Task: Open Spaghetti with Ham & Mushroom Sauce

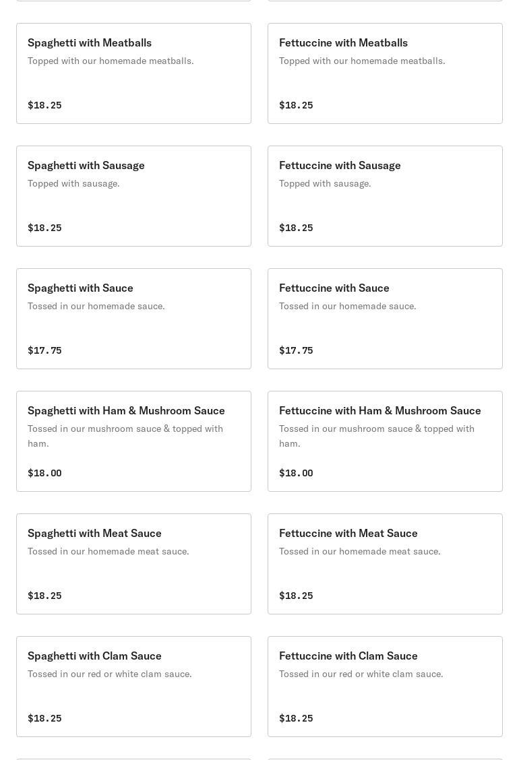Action: [x=133, y=441]
